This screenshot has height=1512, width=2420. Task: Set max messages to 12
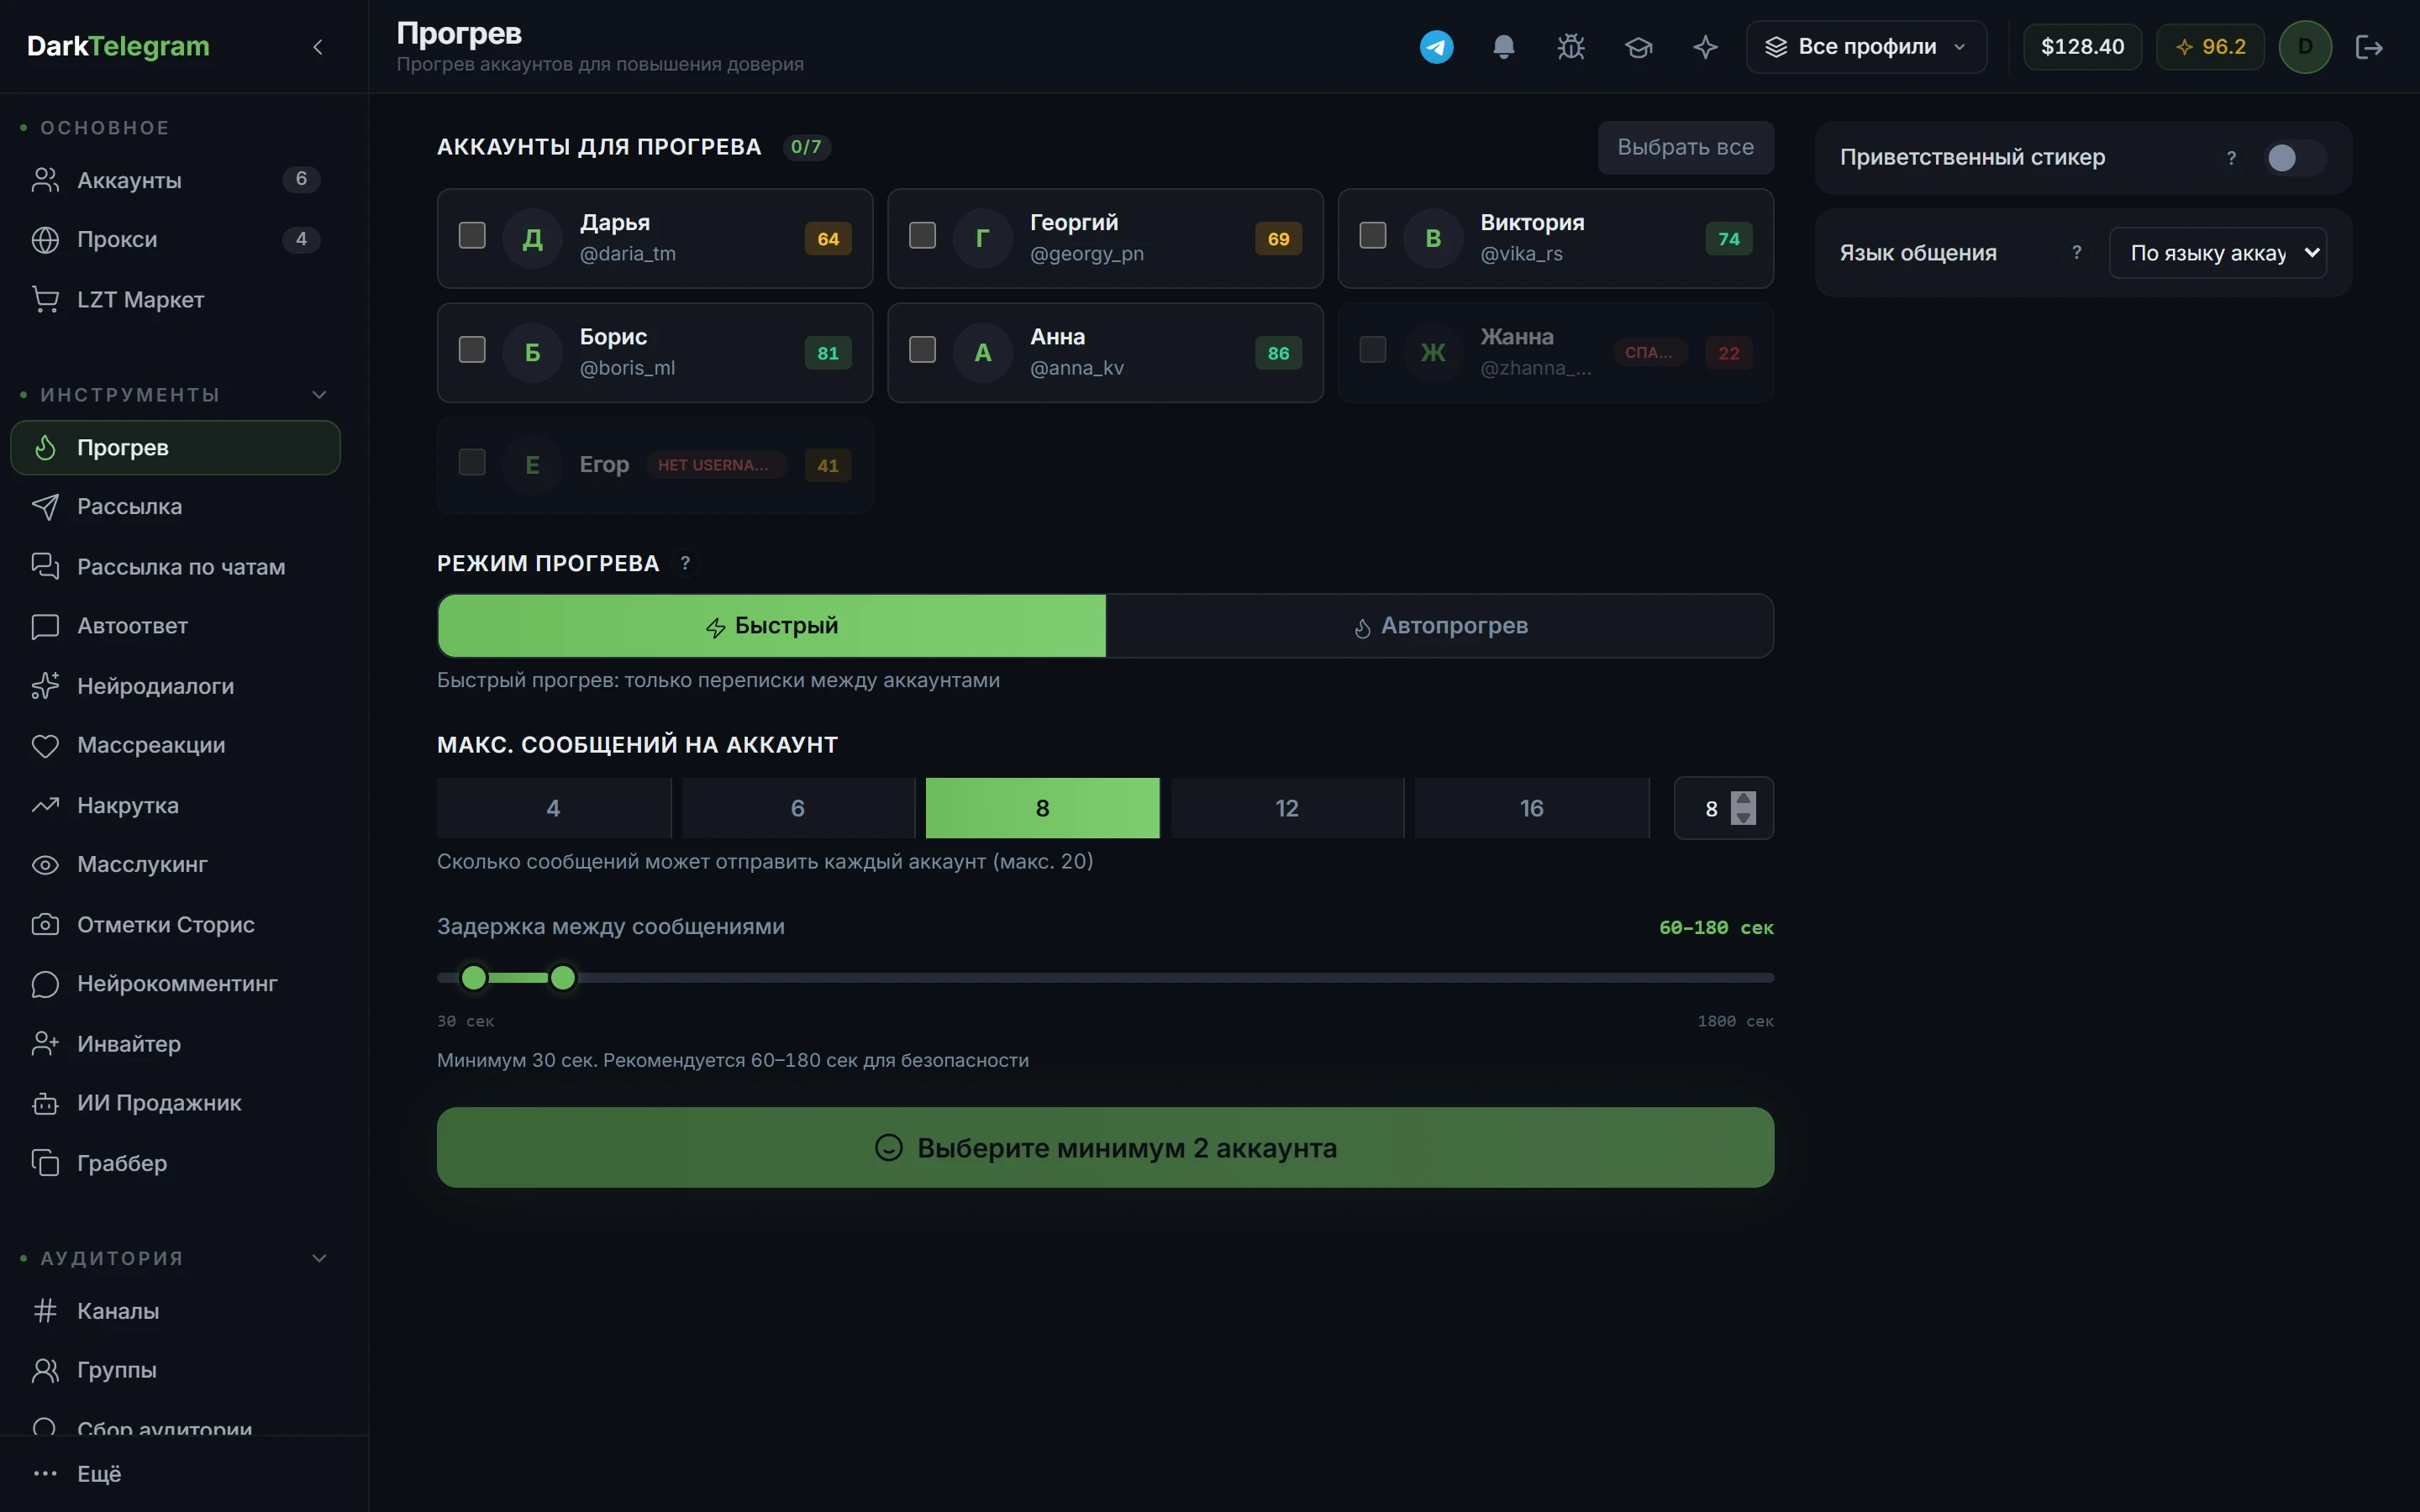1287,808
